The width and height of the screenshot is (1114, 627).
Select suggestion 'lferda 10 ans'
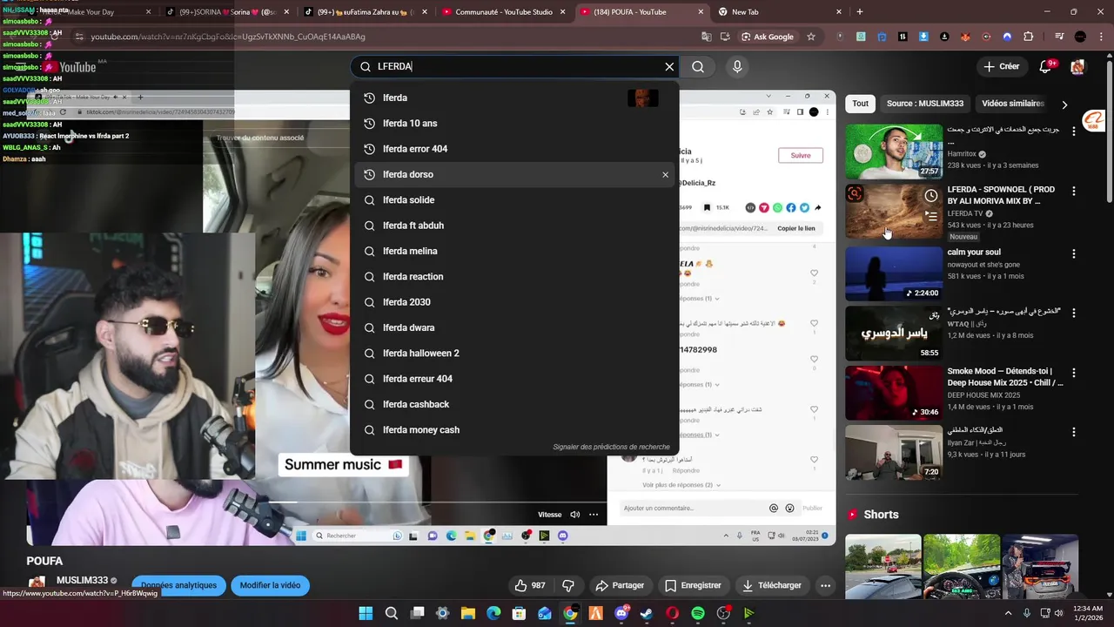pyautogui.click(x=515, y=124)
